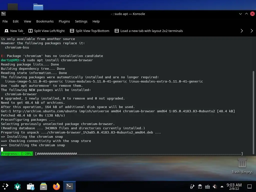Image resolution: width=256 pixels, height=192 pixels.
Task: Click the updates tray icon
Action: 192,186
